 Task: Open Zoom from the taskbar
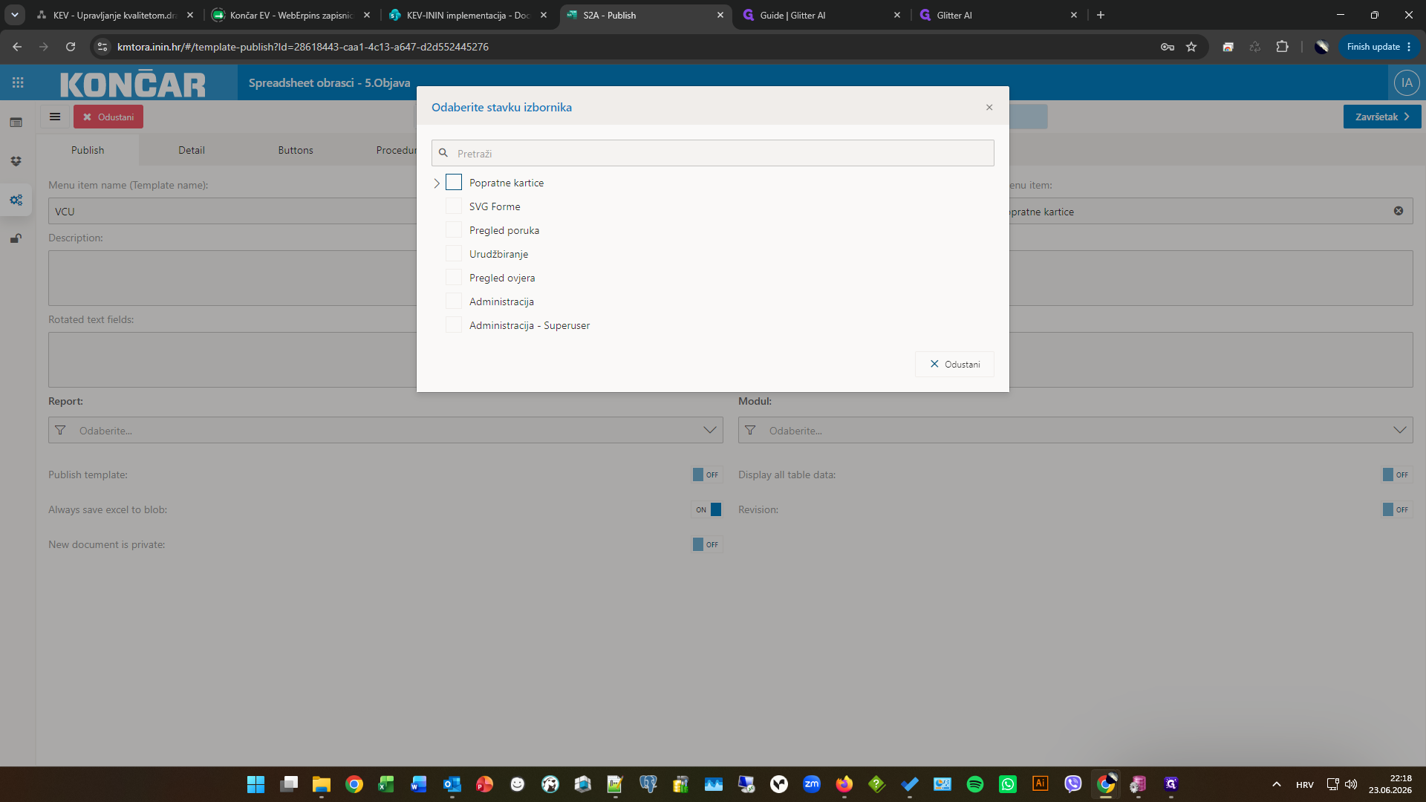pyautogui.click(x=812, y=784)
